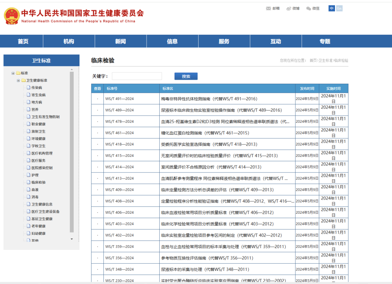Click the 卫生健康标准 folder icon
392x284 pixels.
(24, 80)
